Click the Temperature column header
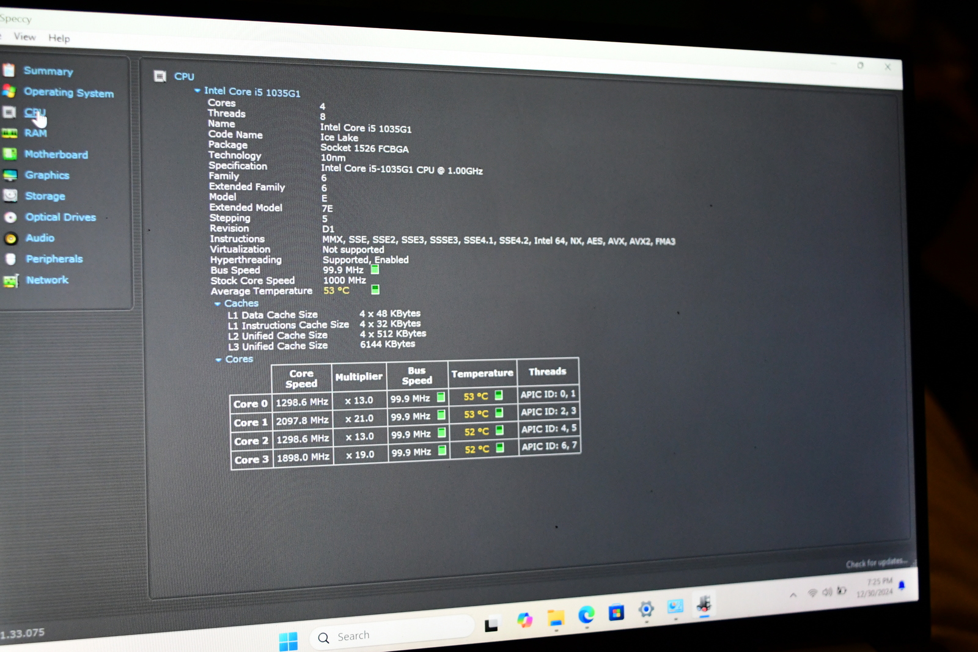The height and width of the screenshot is (652, 978). point(482,373)
